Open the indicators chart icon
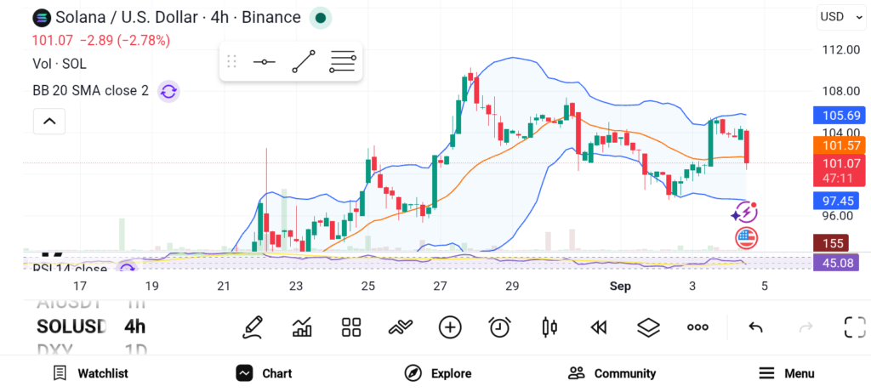 pos(302,327)
